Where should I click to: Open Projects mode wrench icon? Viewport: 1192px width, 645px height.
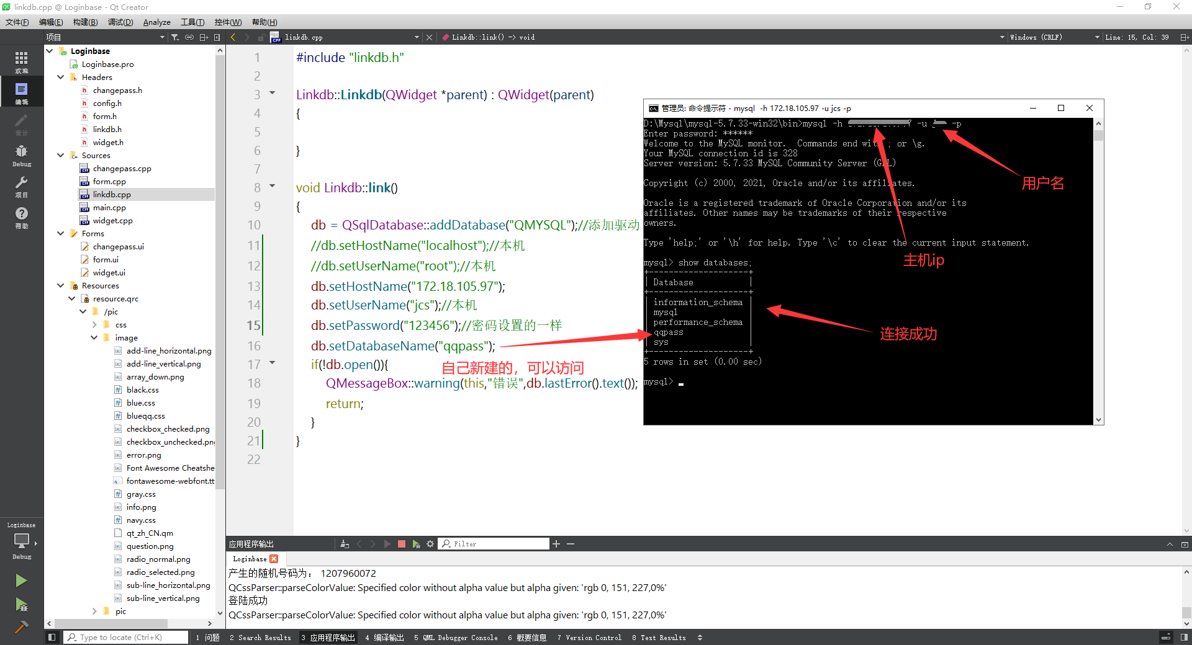(x=21, y=186)
